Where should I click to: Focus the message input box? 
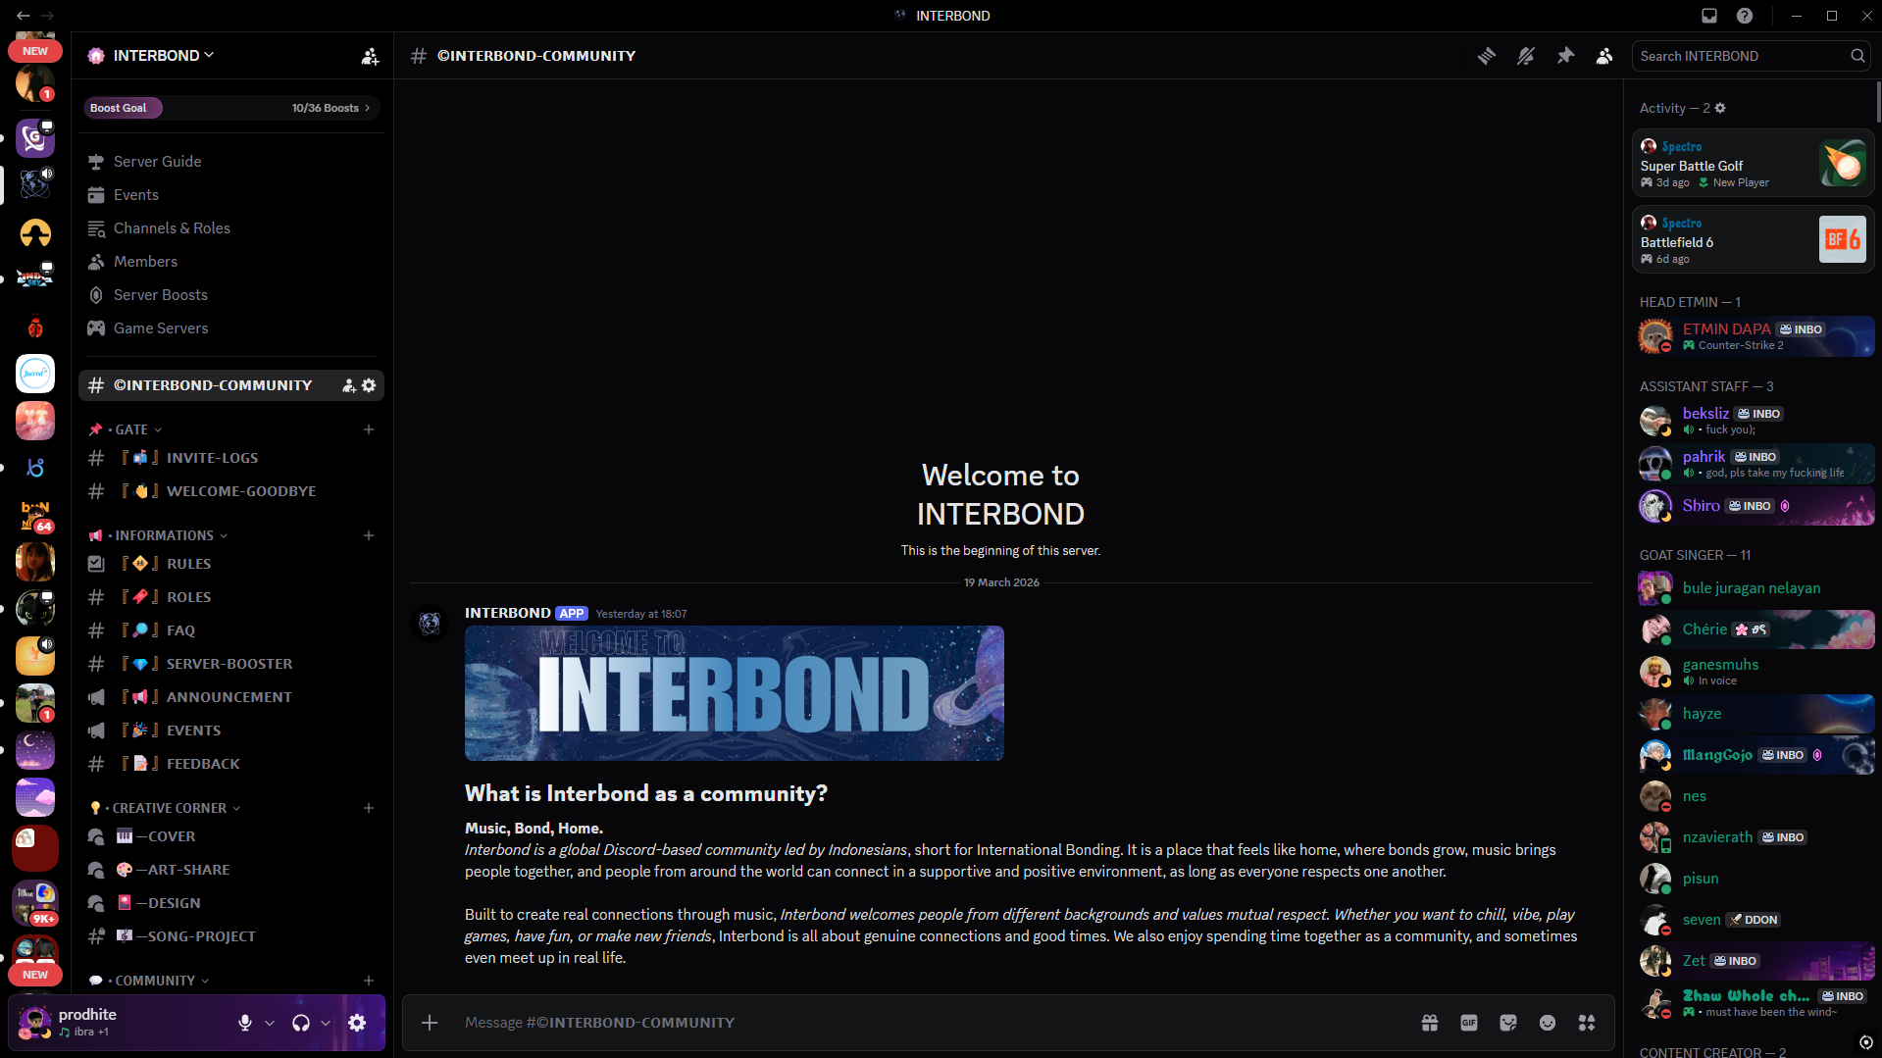932,1023
